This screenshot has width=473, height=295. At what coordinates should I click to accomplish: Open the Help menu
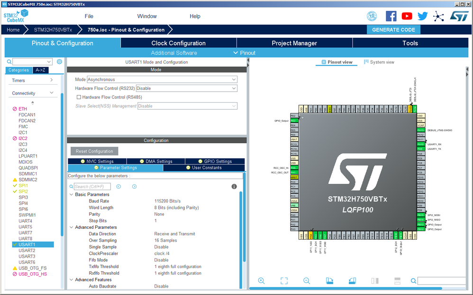pos(195,16)
